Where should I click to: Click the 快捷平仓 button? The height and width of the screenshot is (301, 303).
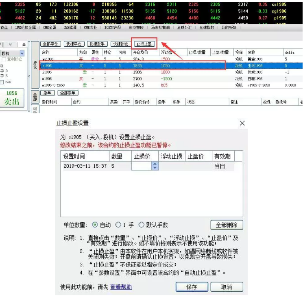point(74,44)
